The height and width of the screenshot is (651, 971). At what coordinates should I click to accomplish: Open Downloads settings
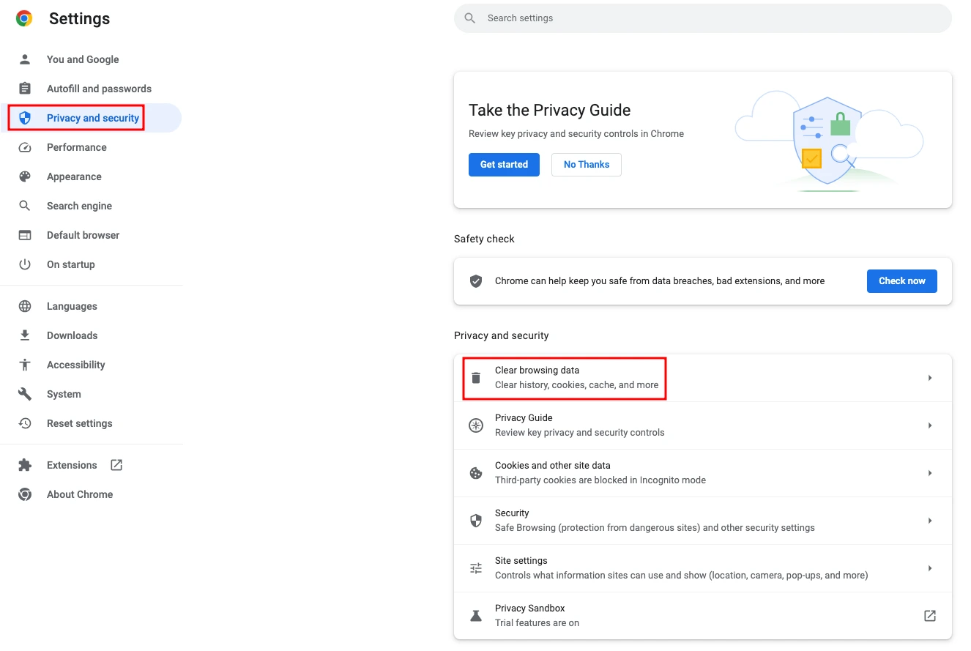tap(91, 335)
